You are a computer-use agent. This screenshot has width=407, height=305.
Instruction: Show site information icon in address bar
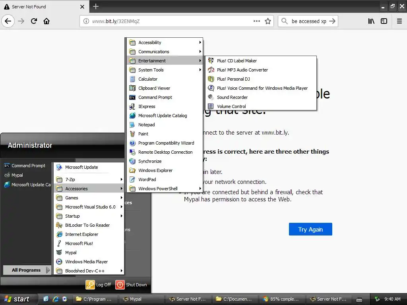[x=86, y=21]
